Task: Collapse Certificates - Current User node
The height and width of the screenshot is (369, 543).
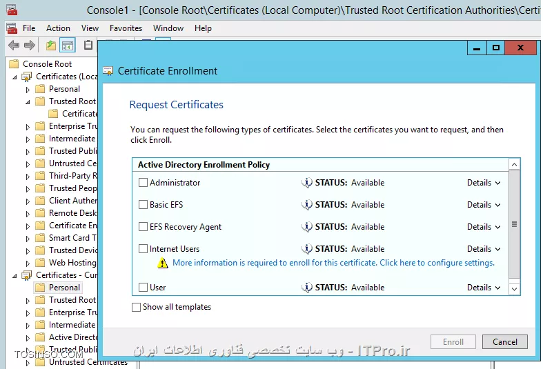Action: pos(14,276)
